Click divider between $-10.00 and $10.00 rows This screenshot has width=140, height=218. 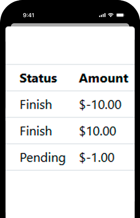(x=70, y=117)
